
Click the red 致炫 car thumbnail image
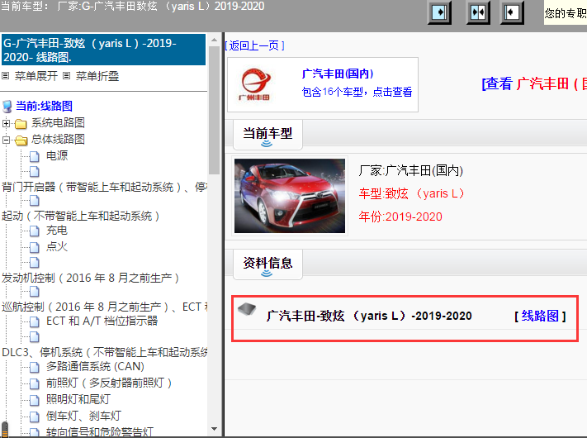point(290,196)
